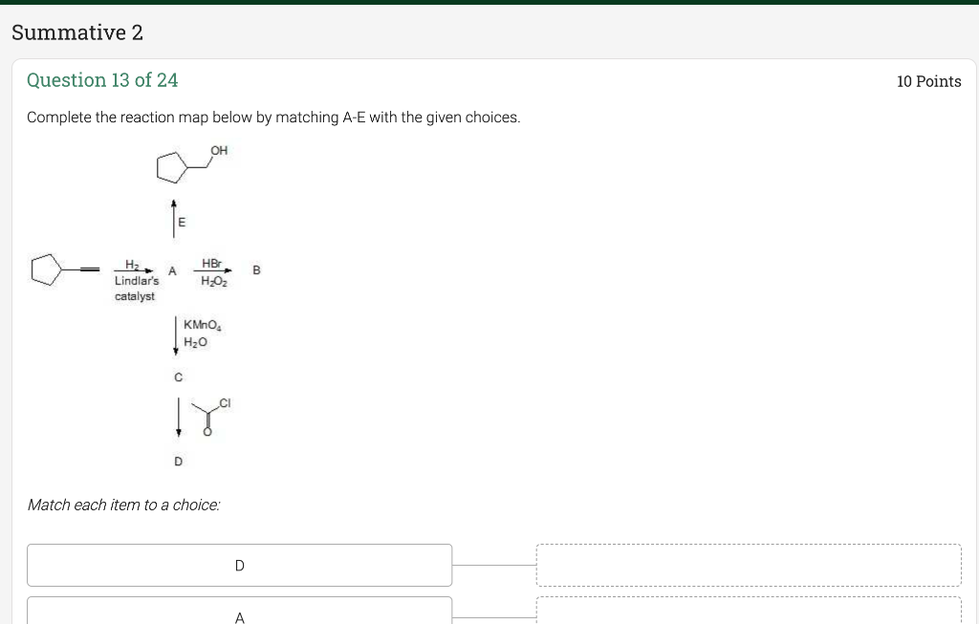Open the dashed choice box beside item A

pyautogui.click(x=749, y=614)
